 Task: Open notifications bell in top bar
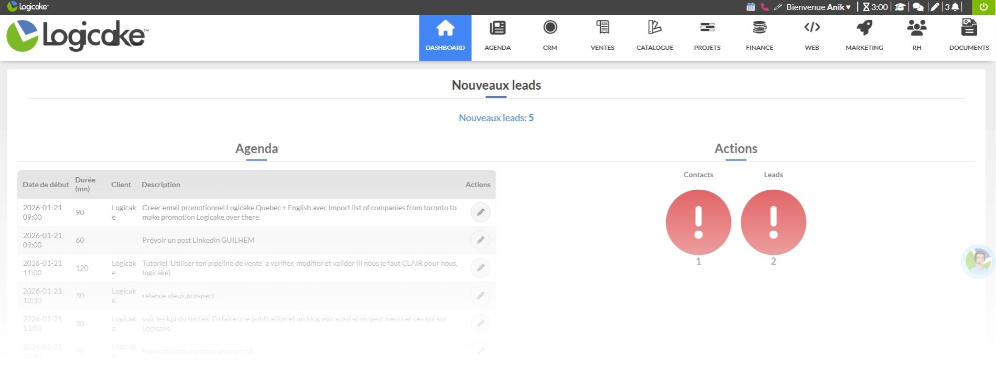955,7
